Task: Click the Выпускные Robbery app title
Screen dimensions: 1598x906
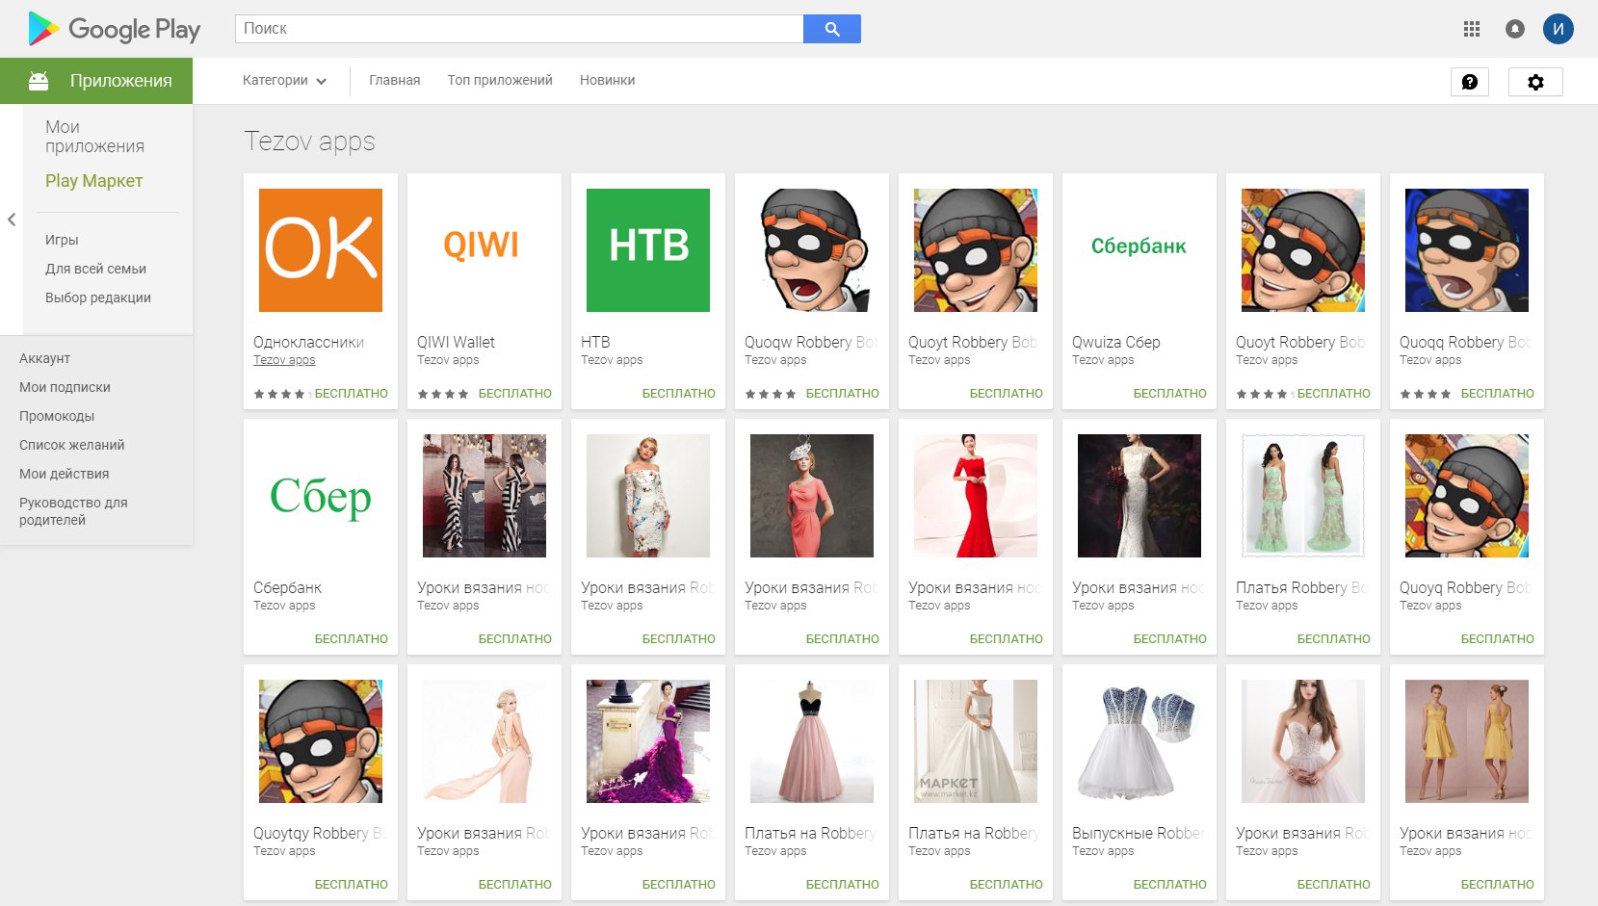Action: [1138, 833]
